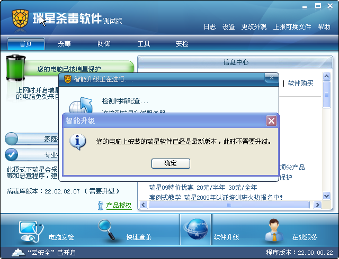Select the 家庭 mode radio button

(x=11, y=138)
